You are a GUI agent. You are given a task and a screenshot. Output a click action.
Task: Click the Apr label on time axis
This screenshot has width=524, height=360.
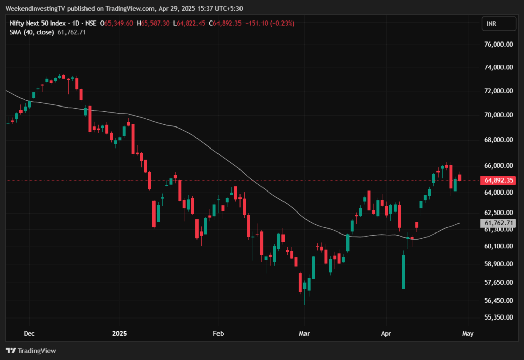tap(386, 333)
